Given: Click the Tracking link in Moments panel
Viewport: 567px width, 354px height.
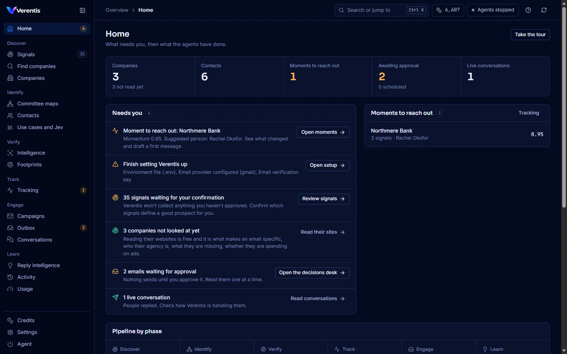Looking at the screenshot, I should tap(529, 113).
